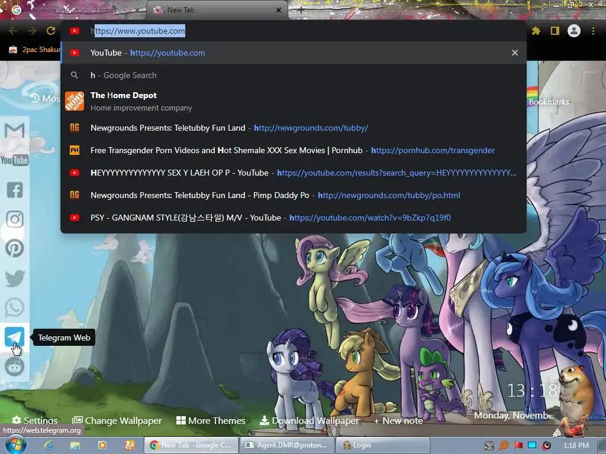This screenshot has height=454, width=606.
Task: Open Settings at page bottom
Action: click(35, 420)
